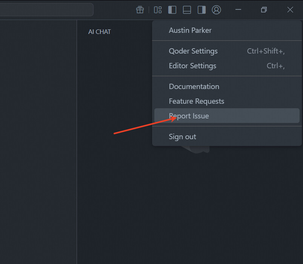Select the Report Issue menu entry

189,116
